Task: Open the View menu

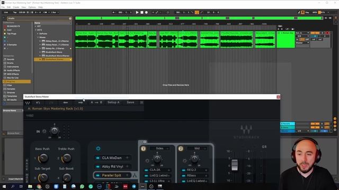Action: point(23,7)
